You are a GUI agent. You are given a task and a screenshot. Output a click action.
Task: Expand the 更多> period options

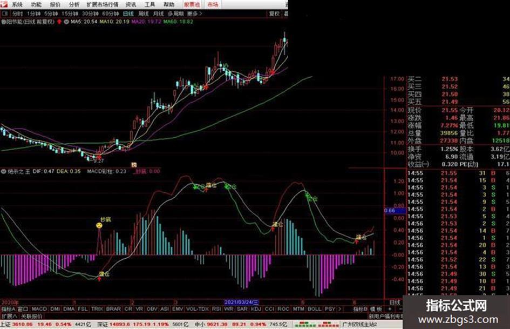pyautogui.click(x=195, y=14)
